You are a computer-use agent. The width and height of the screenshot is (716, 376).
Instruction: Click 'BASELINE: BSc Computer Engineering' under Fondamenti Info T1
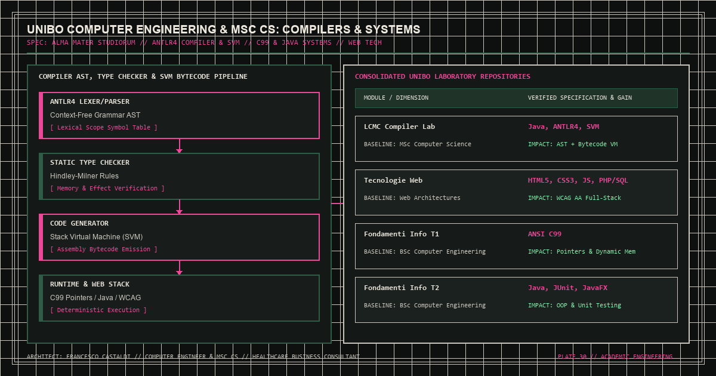pos(425,252)
